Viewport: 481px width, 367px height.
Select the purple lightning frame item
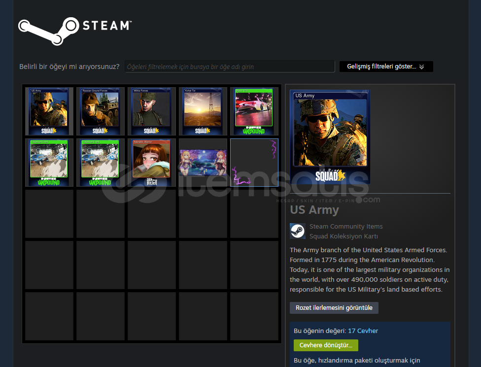pos(254,163)
